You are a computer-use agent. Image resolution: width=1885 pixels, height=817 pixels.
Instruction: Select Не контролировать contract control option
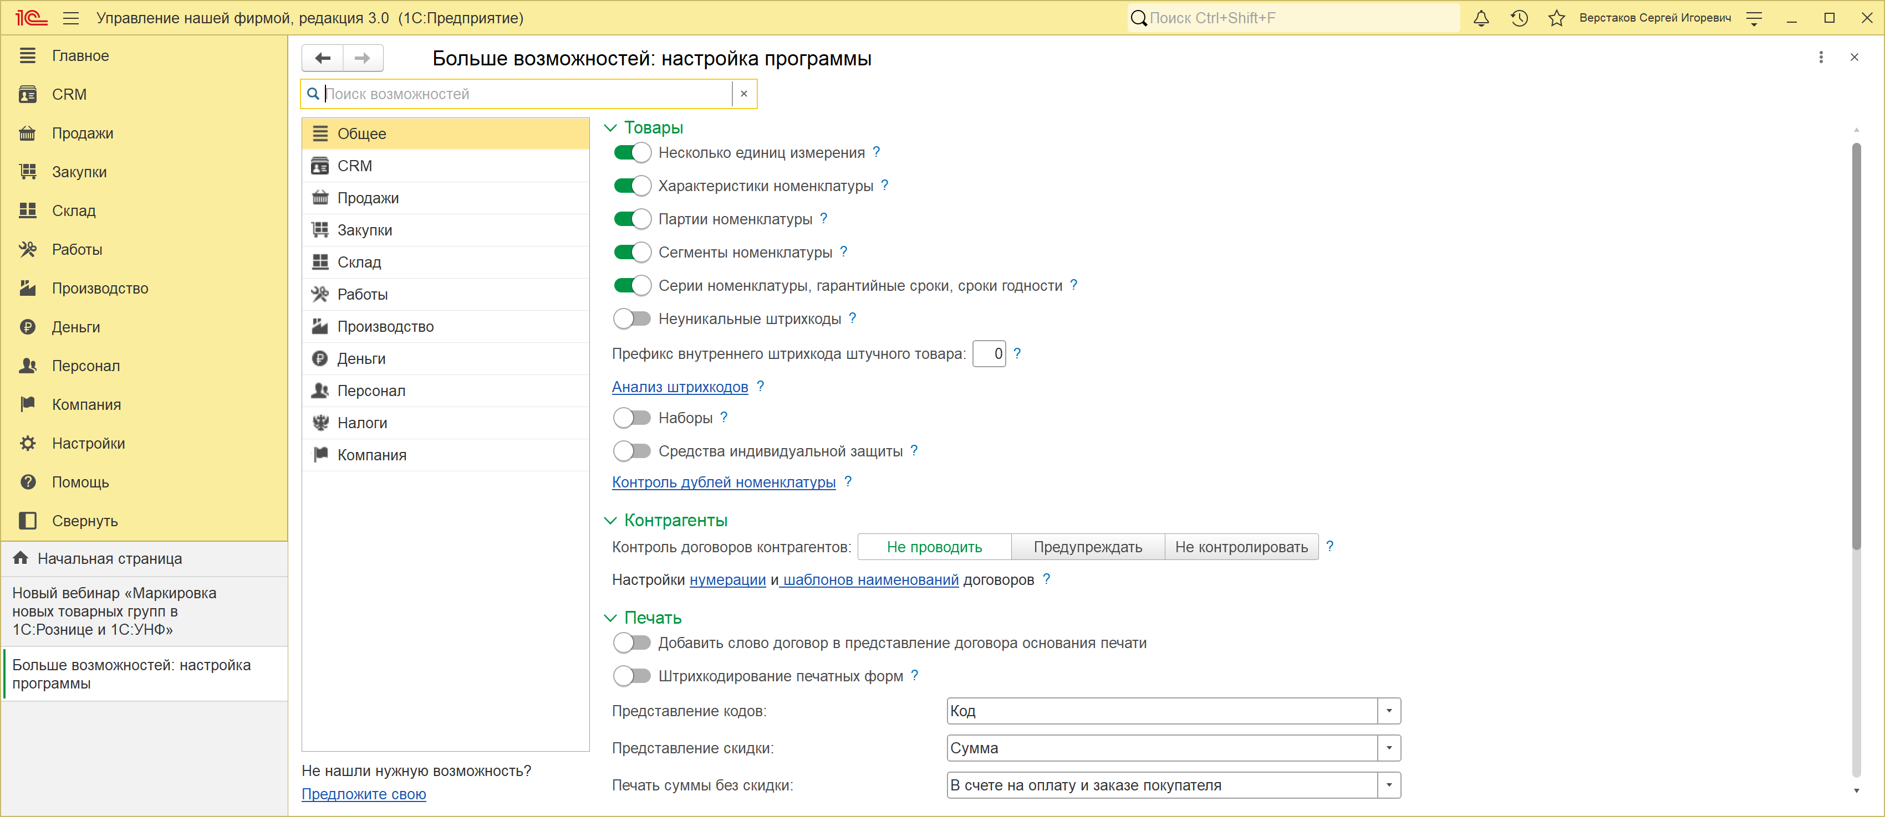[x=1242, y=547]
